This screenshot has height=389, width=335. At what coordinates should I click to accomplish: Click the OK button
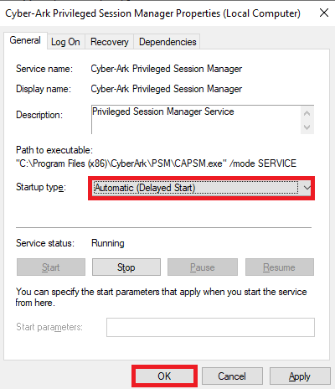[164, 376]
